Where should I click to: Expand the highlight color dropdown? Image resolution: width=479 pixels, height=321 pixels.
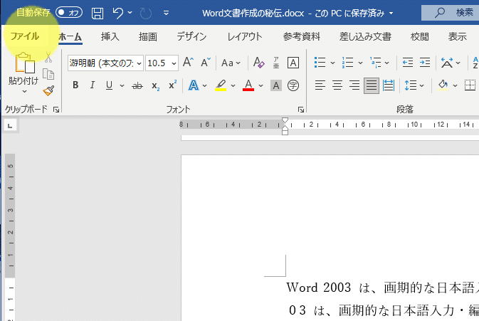(233, 85)
